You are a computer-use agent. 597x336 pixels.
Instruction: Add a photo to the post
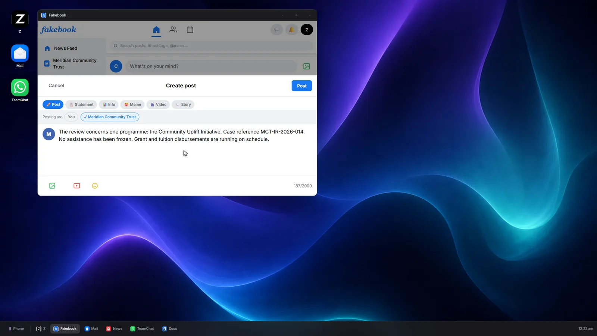[52, 186]
